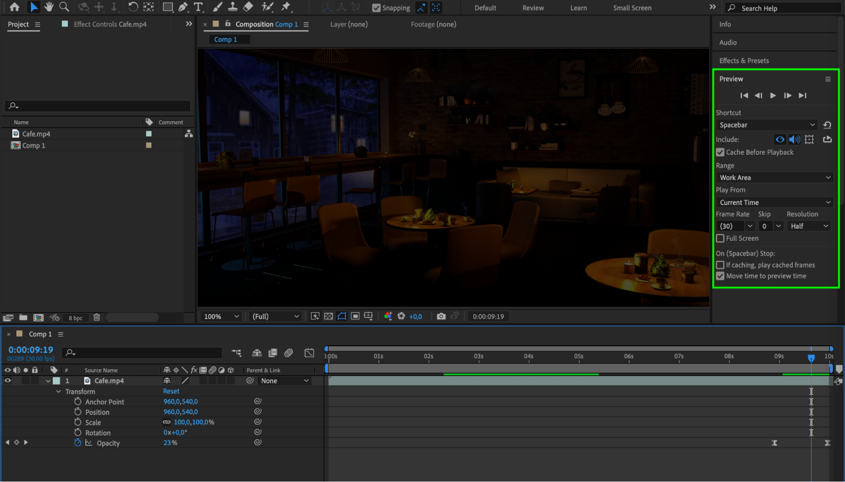Click Reset next to Transform

[171, 391]
